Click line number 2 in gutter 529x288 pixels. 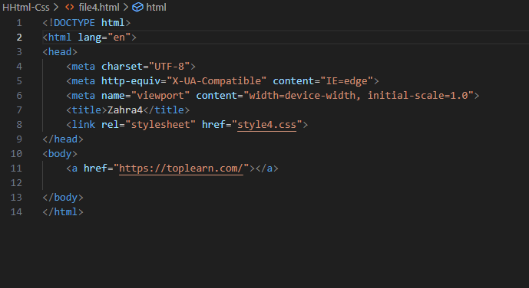[x=19, y=38]
